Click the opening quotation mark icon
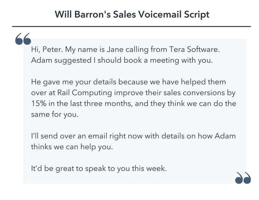Image resolution: width=259 pixels, height=200 pixels. pos(23,39)
